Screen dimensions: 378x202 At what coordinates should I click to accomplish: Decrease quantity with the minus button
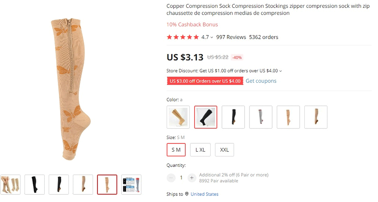[171, 178]
